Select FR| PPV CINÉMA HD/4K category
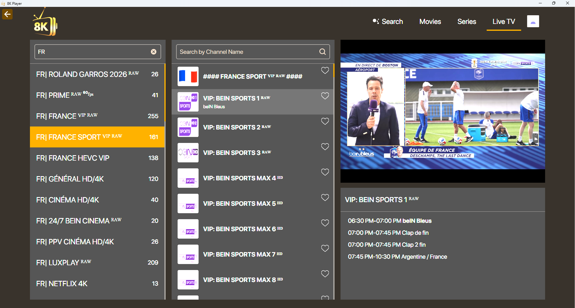This screenshot has height=308, width=575. pyautogui.click(x=97, y=242)
